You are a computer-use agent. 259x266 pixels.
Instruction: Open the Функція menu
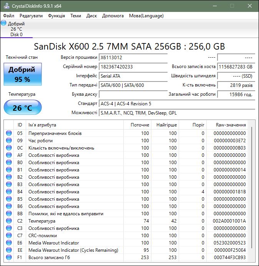[x=56, y=16]
